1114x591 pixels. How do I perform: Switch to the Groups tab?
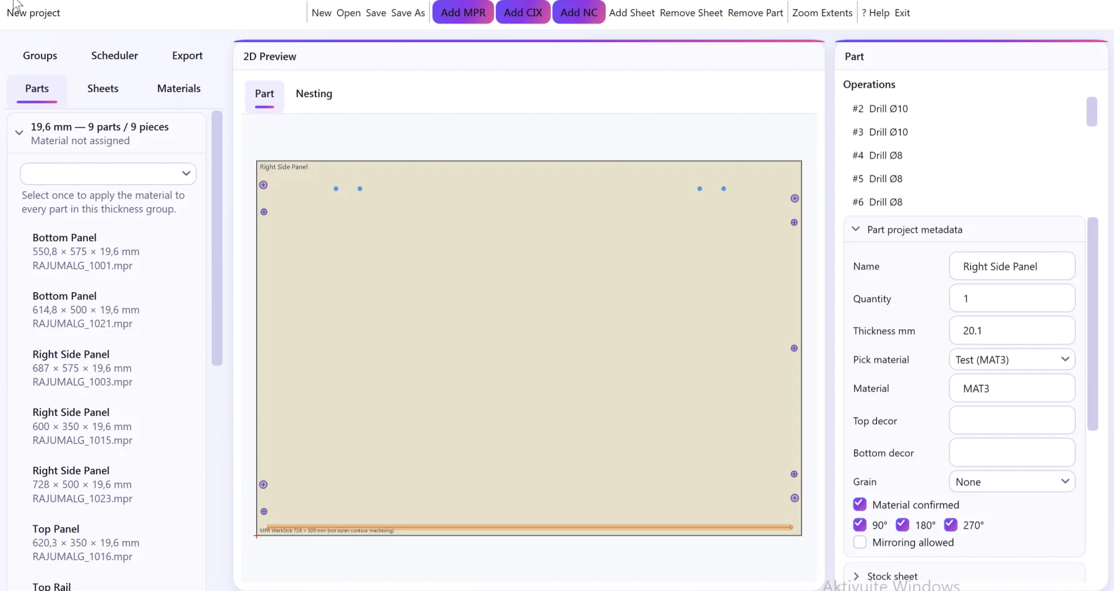[40, 56]
